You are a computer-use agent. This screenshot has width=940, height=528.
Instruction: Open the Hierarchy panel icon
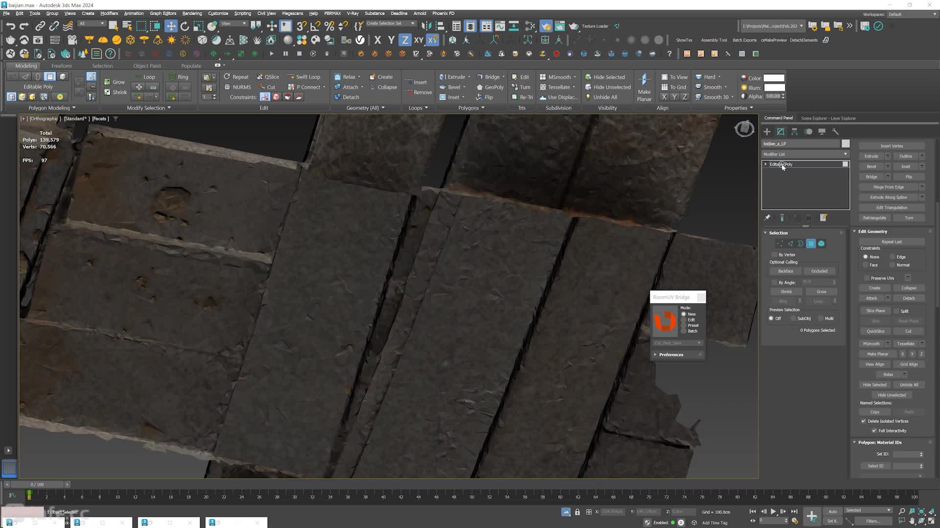(795, 132)
